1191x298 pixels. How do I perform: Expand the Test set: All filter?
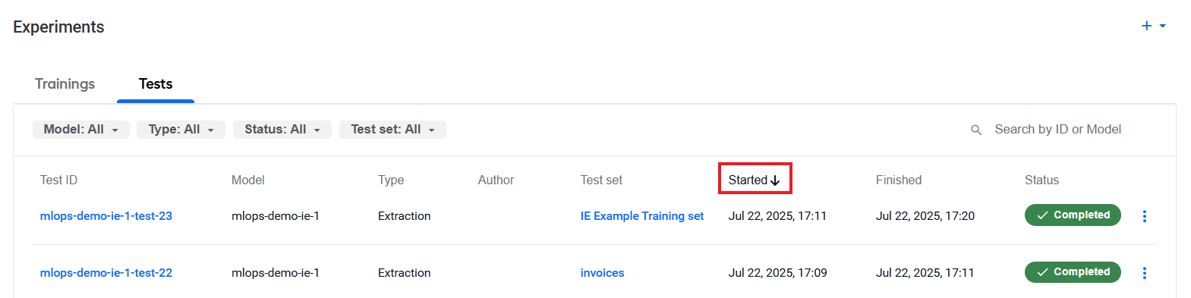[392, 130]
